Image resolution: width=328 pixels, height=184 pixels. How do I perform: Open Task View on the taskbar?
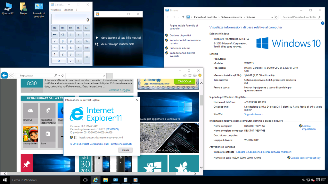(x=85, y=180)
